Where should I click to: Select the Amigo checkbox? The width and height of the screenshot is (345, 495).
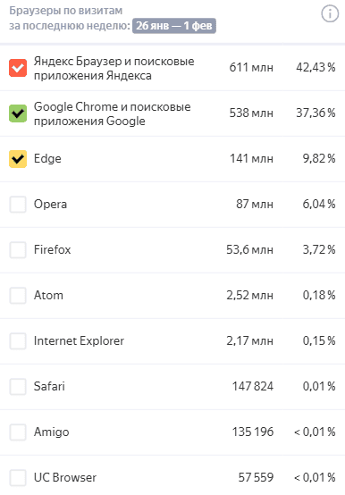[18, 432]
